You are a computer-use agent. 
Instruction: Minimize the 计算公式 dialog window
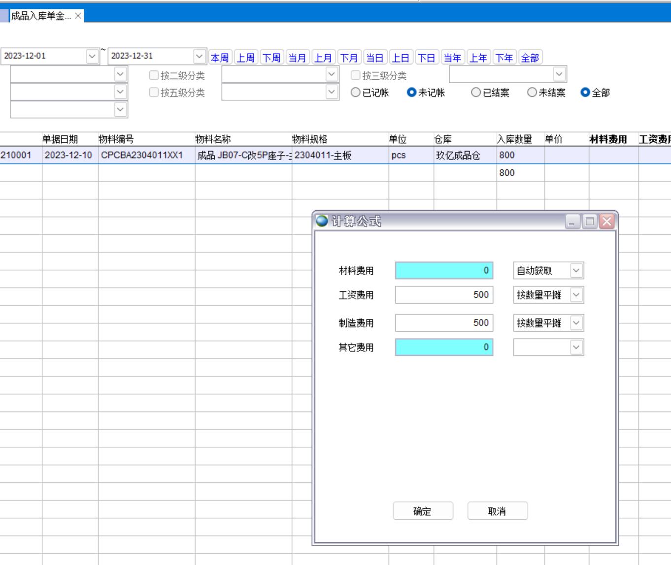pyautogui.click(x=572, y=221)
